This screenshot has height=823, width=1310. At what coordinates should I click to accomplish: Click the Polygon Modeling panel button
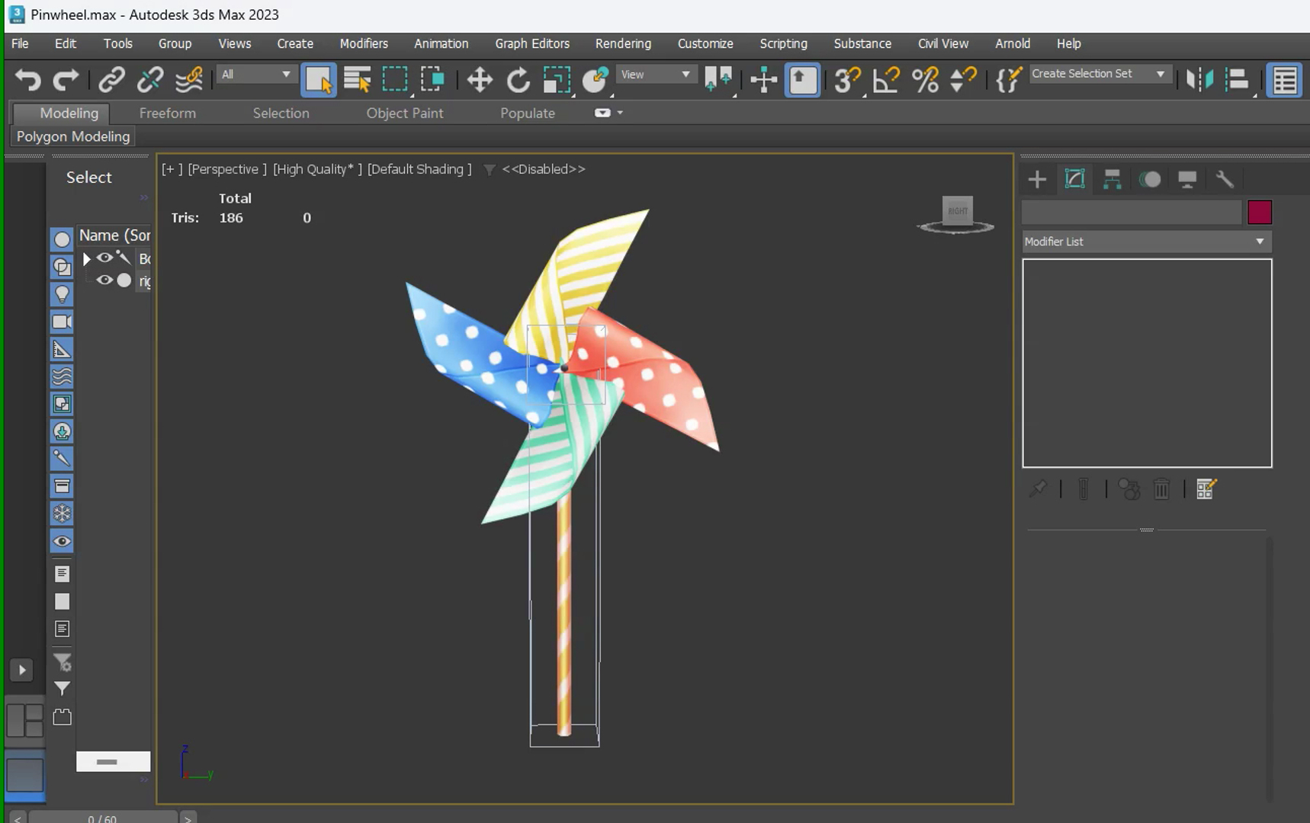73,136
